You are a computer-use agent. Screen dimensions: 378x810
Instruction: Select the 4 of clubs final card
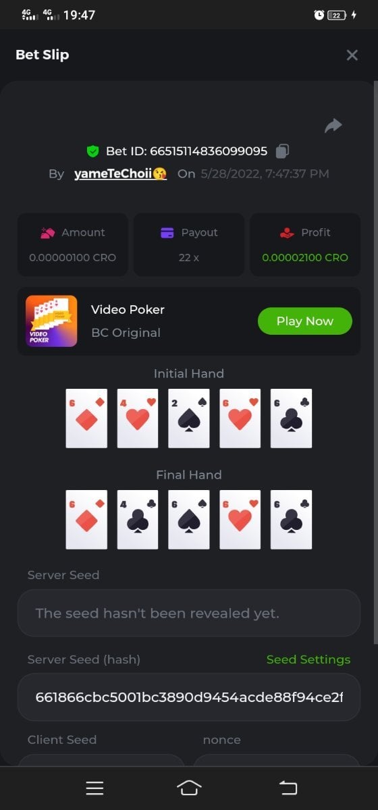click(x=138, y=520)
